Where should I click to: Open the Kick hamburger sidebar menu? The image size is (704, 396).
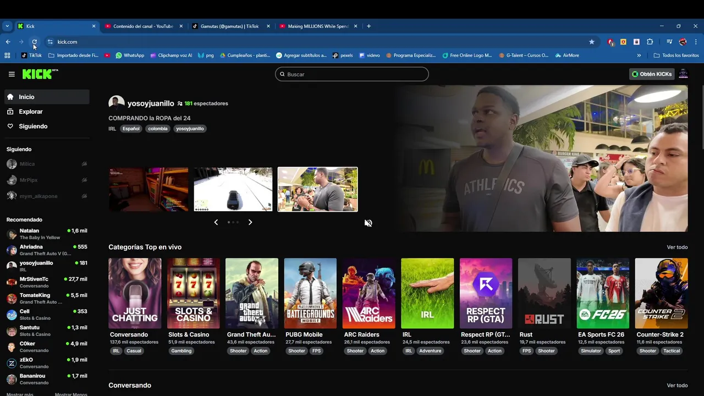(x=12, y=74)
